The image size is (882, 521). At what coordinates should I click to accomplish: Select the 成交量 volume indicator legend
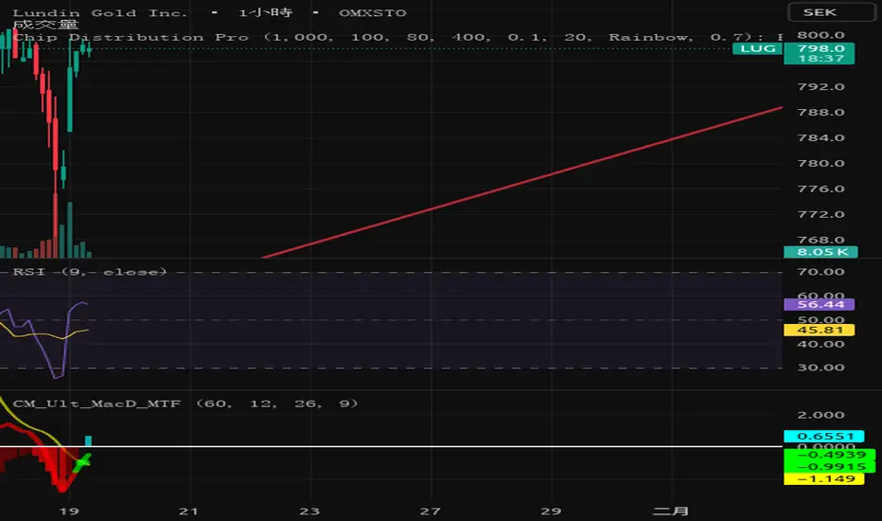[x=45, y=25]
